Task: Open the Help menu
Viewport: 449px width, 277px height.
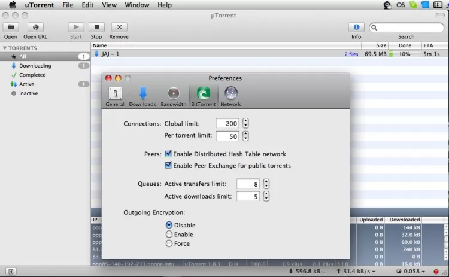Action: tap(165, 5)
